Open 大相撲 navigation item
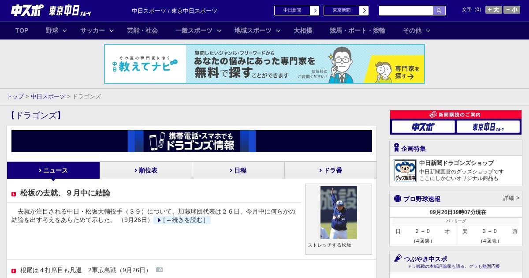The height and width of the screenshot is (278, 529). click(x=303, y=30)
